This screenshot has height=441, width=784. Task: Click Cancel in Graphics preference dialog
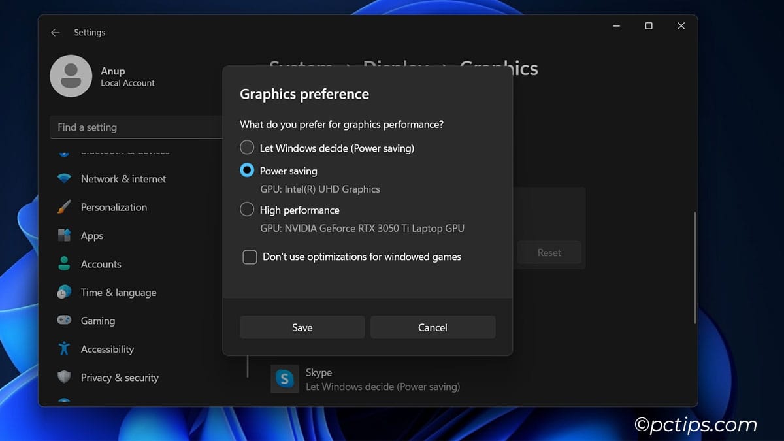(x=433, y=327)
